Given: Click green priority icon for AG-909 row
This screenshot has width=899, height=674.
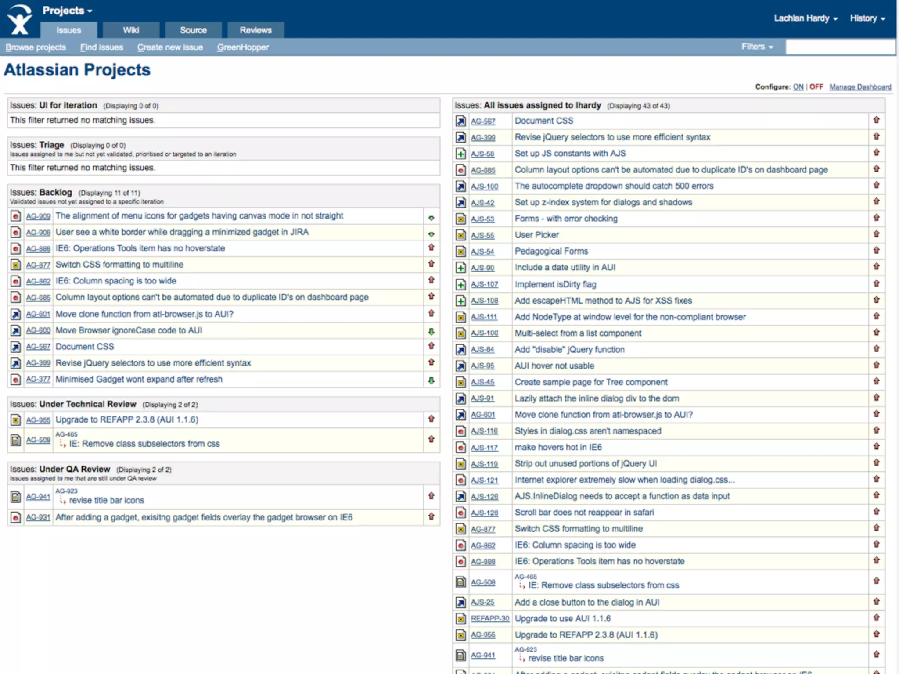Looking at the screenshot, I should pyautogui.click(x=431, y=218).
